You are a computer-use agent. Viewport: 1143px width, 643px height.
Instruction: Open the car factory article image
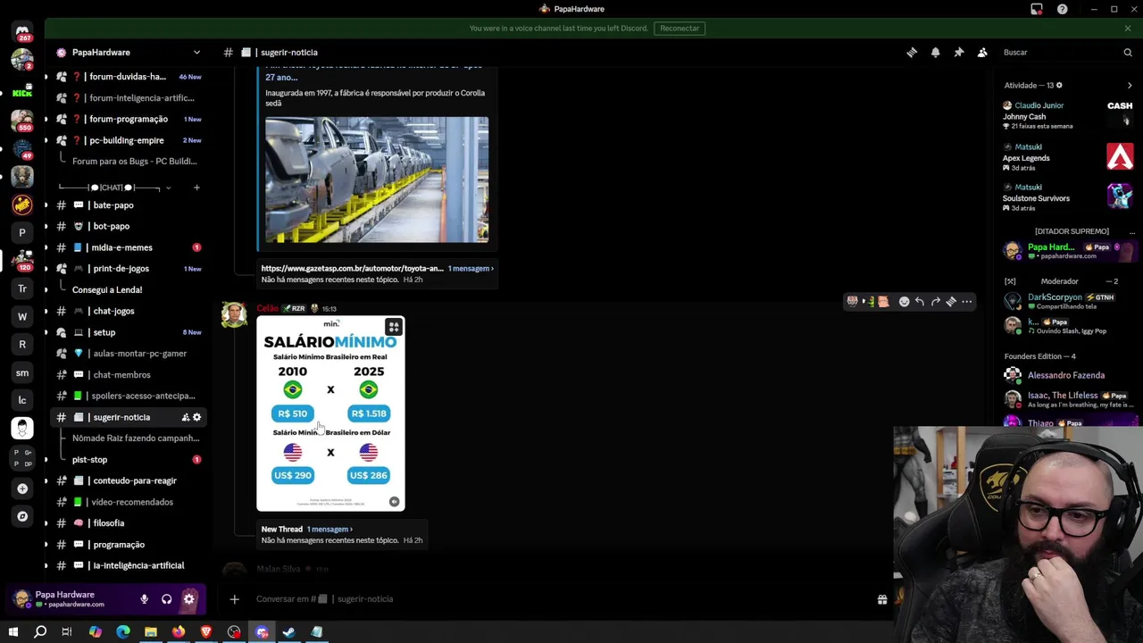pyautogui.click(x=377, y=180)
